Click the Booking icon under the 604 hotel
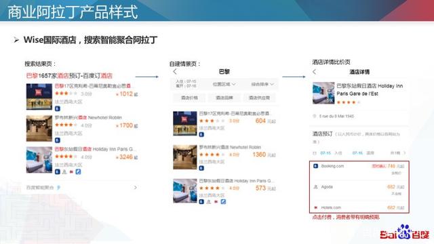The image size is (434, 244). [x=201, y=134]
